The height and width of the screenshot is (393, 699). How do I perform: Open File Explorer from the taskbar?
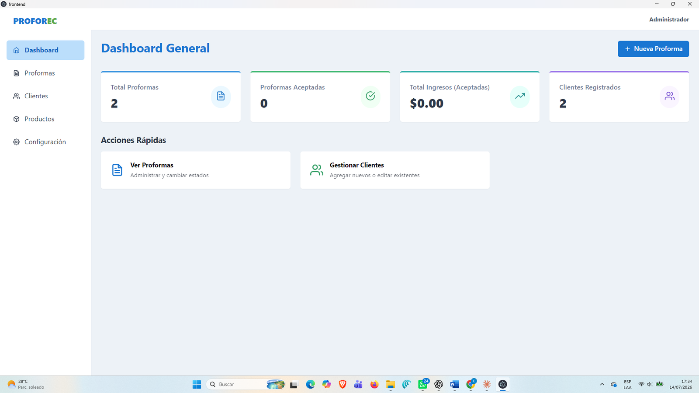(x=391, y=384)
